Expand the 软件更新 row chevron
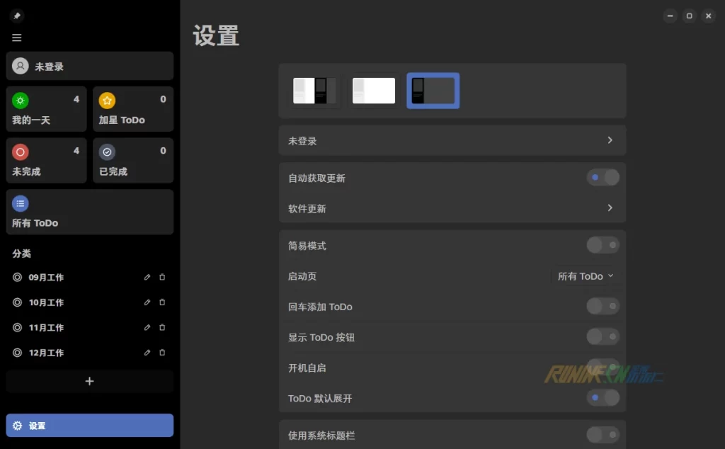Screen dimensions: 725x449 [610, 208]
